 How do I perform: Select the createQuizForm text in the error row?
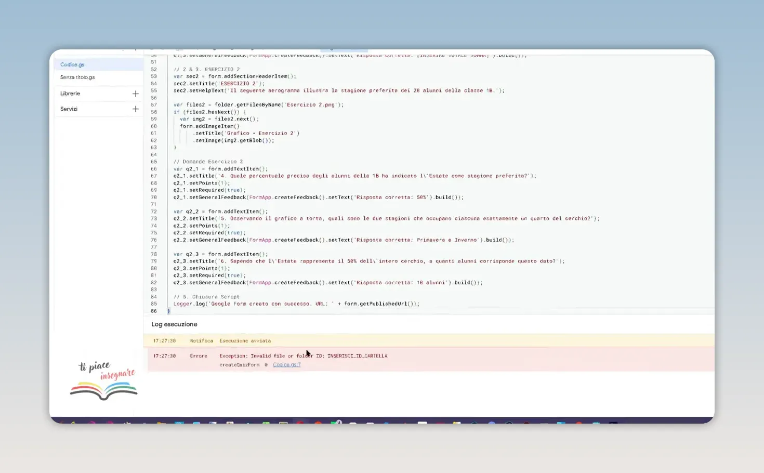tap(239, 365)
